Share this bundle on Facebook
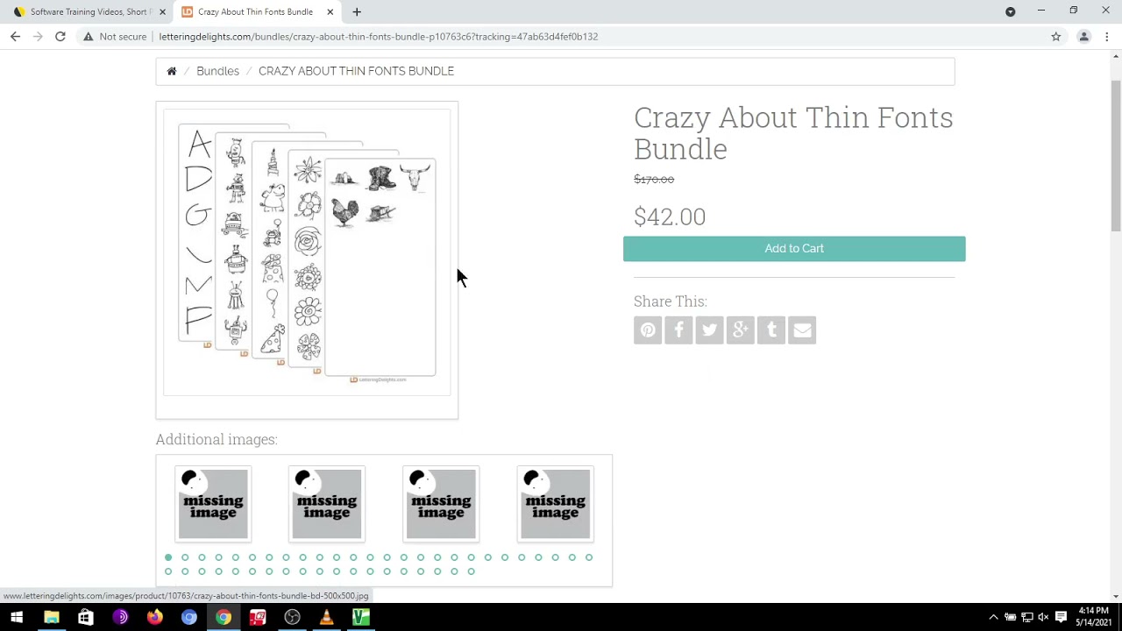 coord(678,330)
